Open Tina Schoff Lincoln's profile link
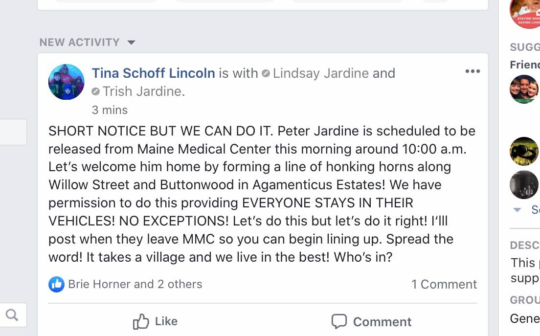Screen dimensions: 540x336 [x=153, y=73]
